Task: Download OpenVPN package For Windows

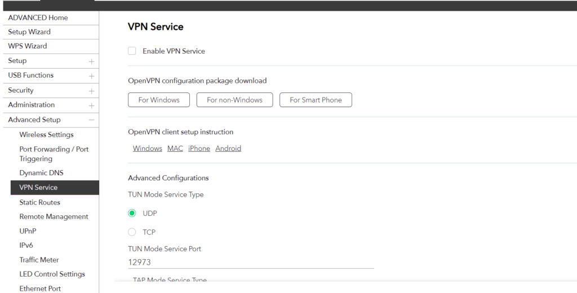Action: [159, 100]
